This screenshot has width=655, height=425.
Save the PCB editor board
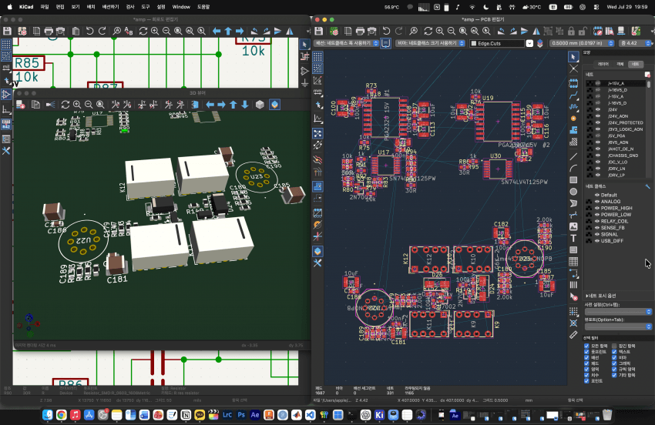point(319,31)
